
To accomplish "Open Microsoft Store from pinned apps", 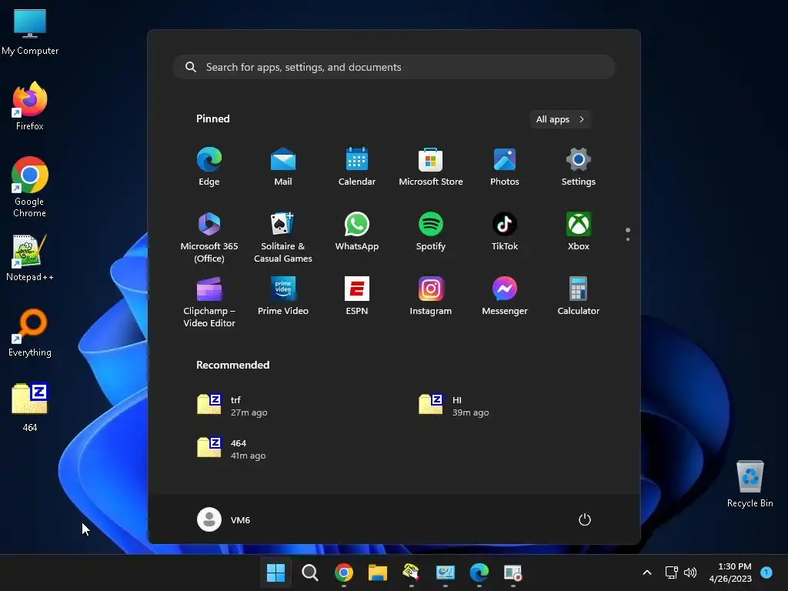I will [431, 167].
